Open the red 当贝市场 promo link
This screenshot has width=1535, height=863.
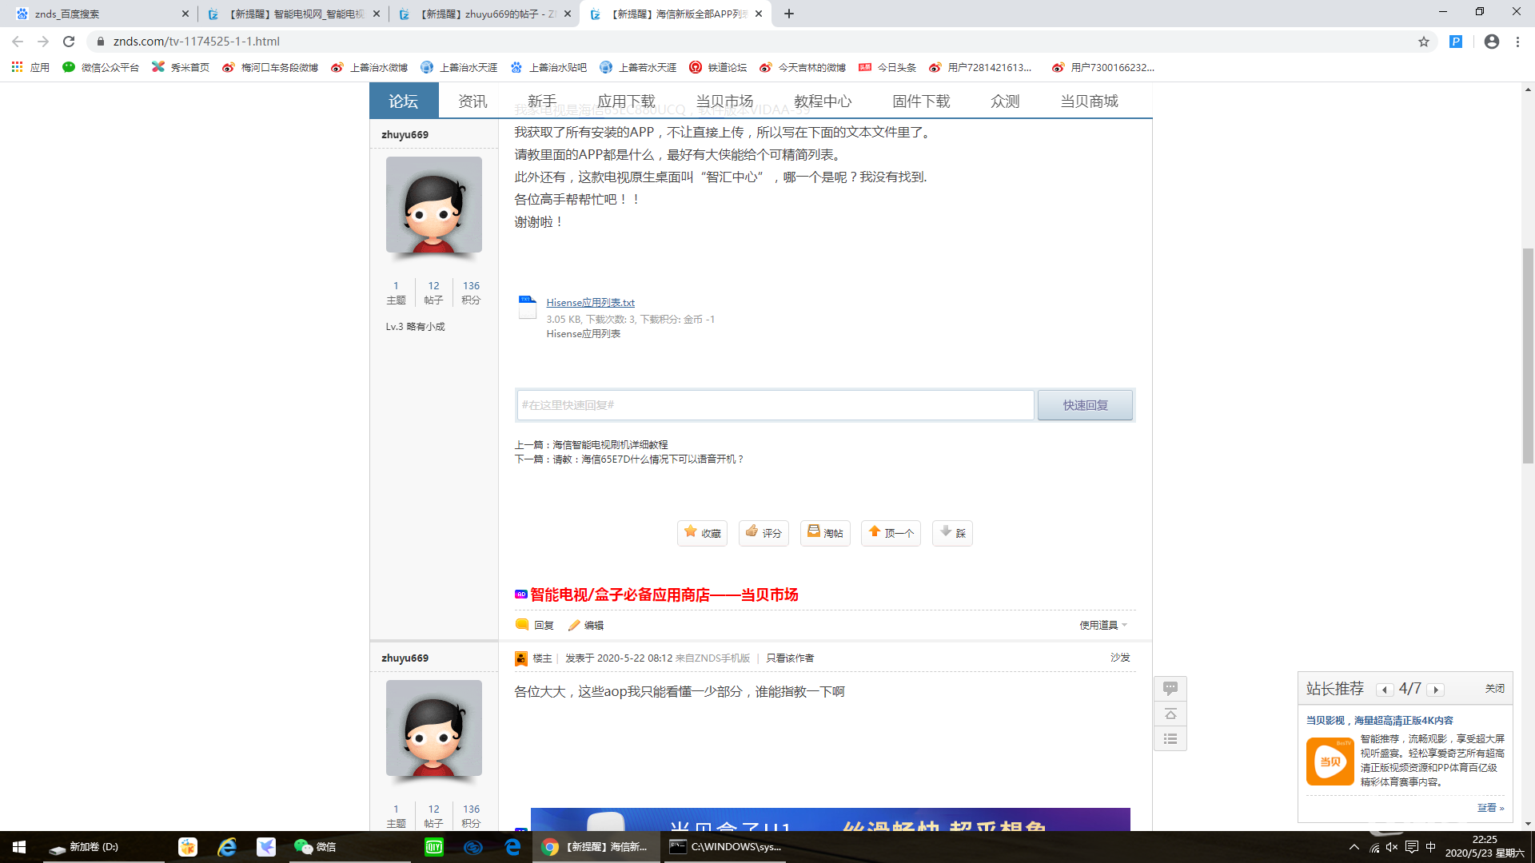(x=664, y=595)
